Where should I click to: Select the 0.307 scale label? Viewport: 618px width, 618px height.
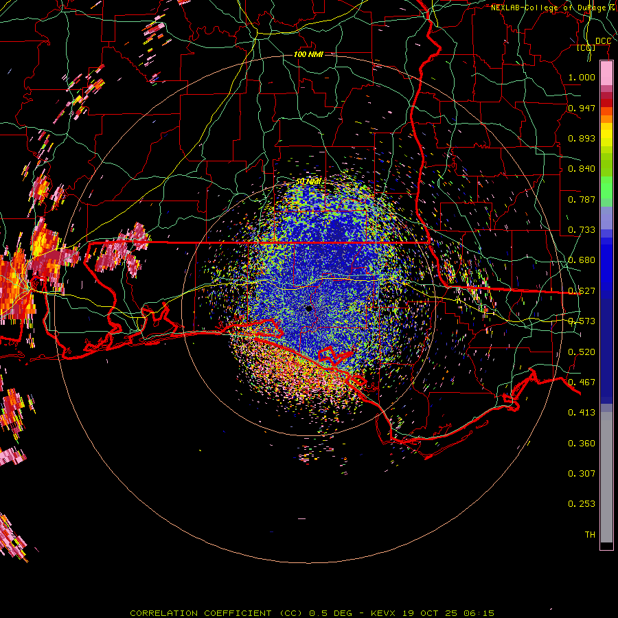click(582, 474)
